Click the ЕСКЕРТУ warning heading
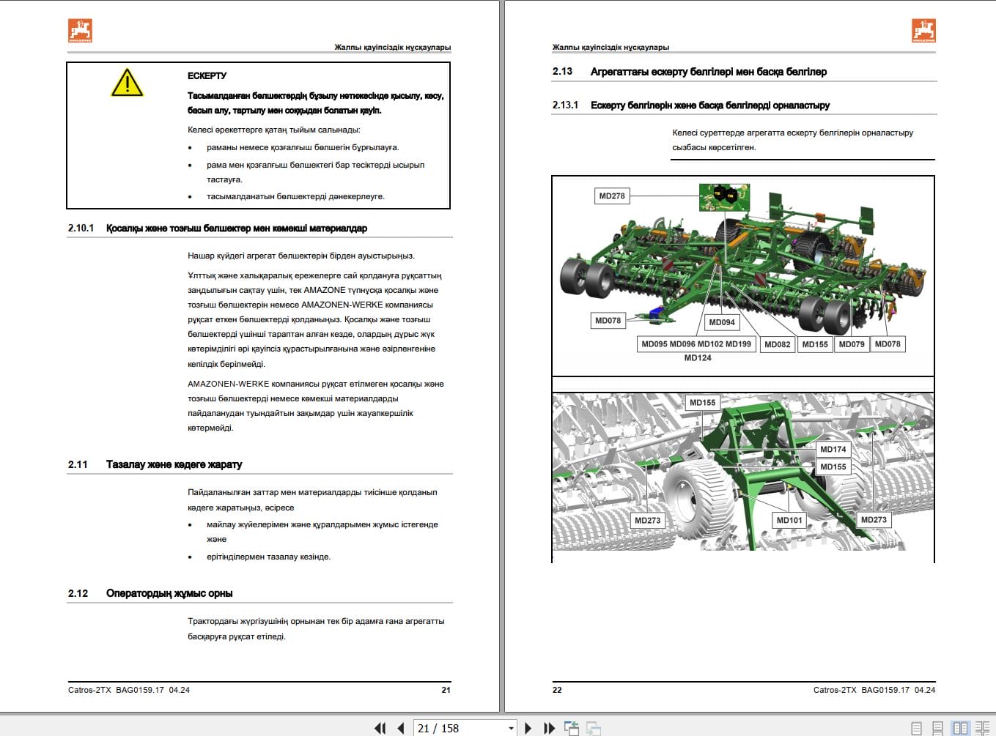The width and height of the screenshot is (996, 736). [207, 75]
